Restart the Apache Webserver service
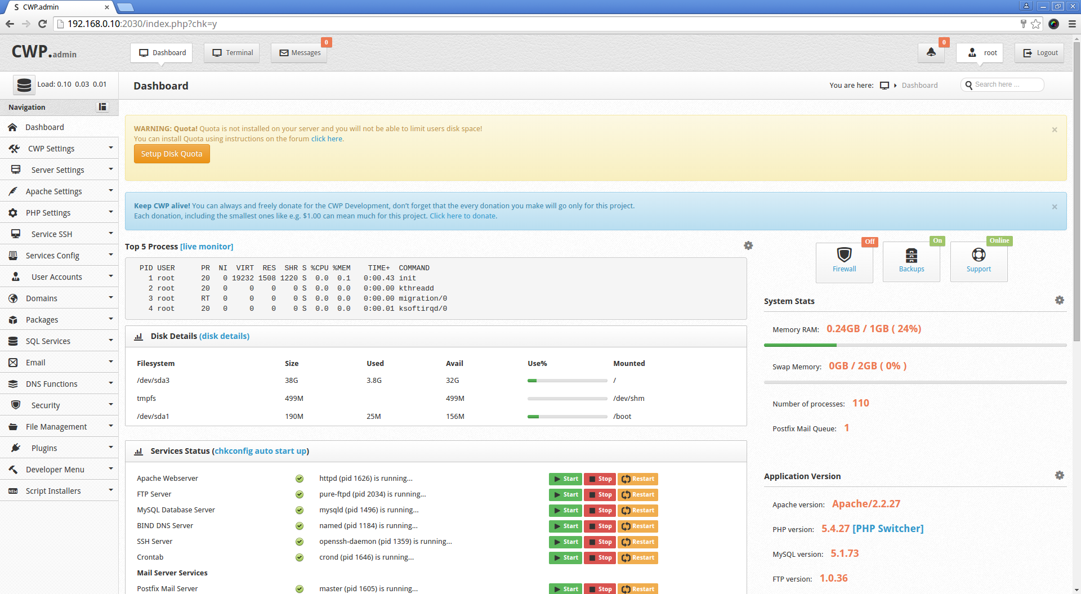Viewport: 1081px width, 594px height. 638,479
